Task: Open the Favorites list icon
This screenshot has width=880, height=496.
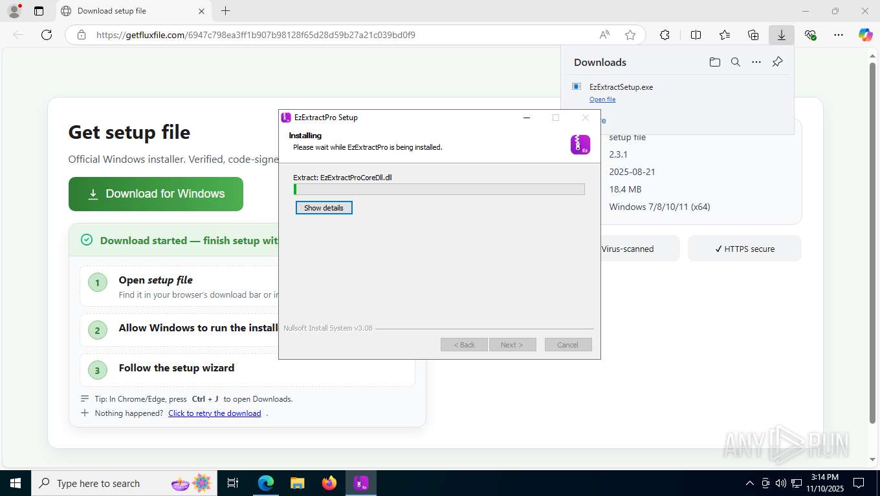Action: (725, 35)
